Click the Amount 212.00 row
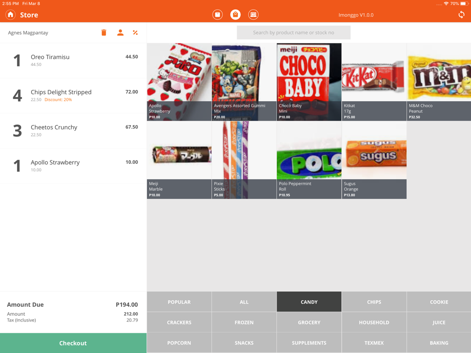 pos(73,314)
